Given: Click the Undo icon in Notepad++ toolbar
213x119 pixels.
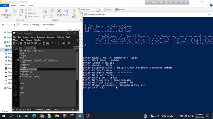Looking at the screenshot, I should pyautogui.click(x=52, y=43).
